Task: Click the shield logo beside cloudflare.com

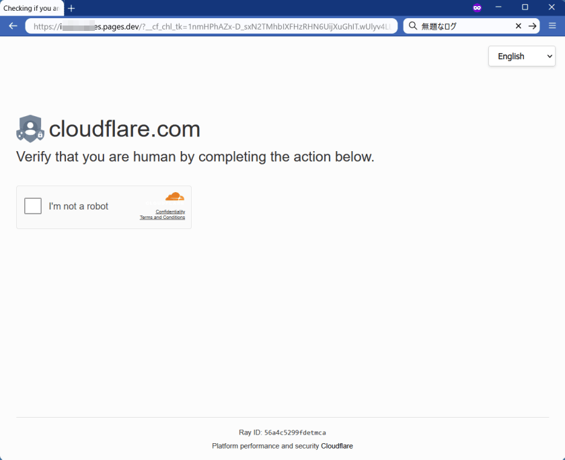Action: pos(30,128)
